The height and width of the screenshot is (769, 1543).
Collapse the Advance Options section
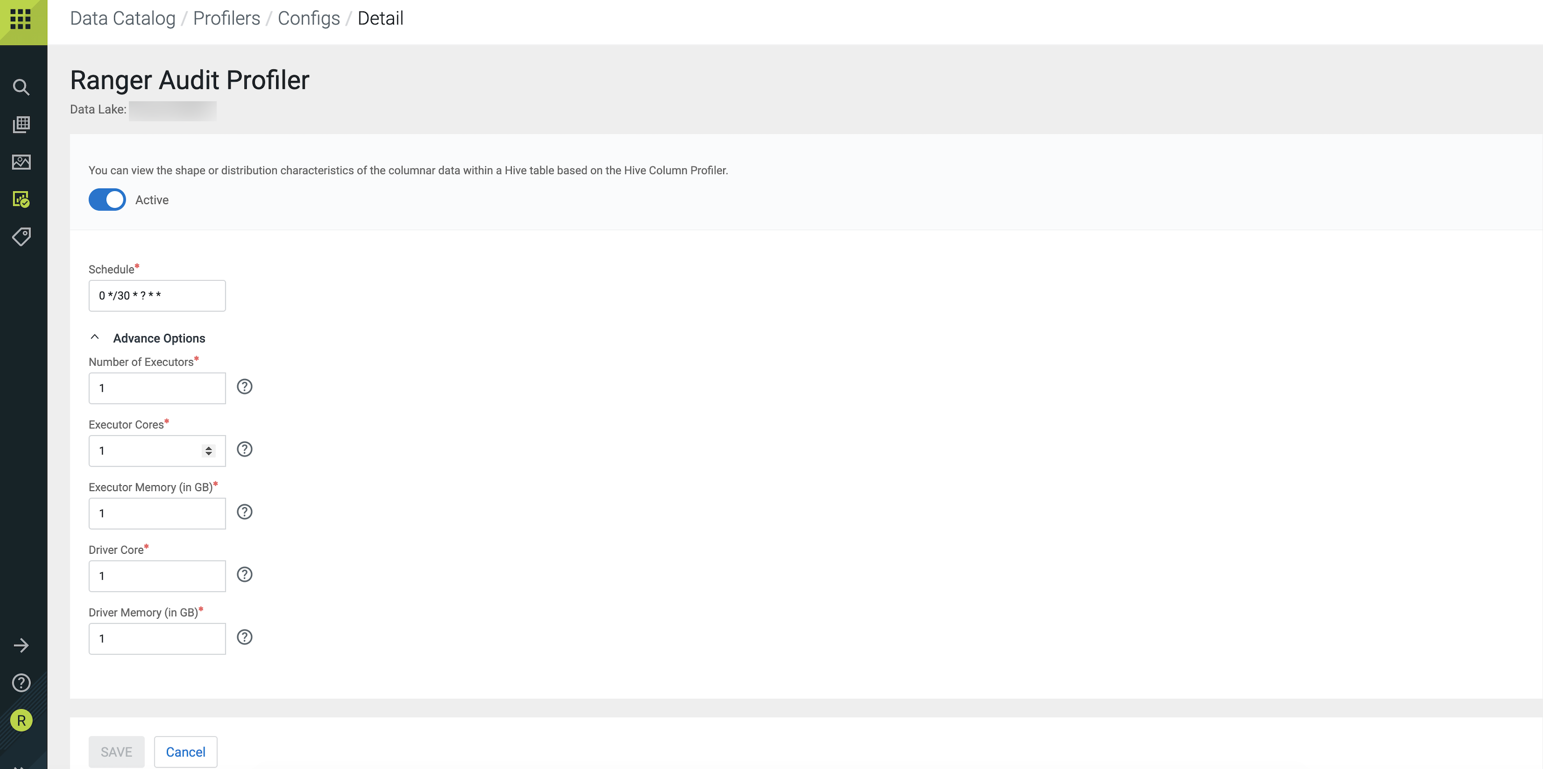click(x=95, y=337)
